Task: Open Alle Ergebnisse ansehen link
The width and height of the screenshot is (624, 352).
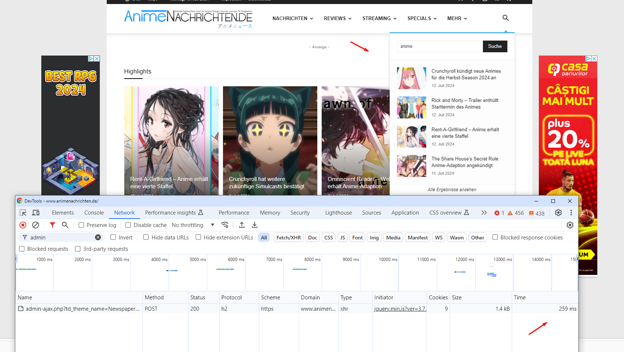Action: click(x=452, y=190)
